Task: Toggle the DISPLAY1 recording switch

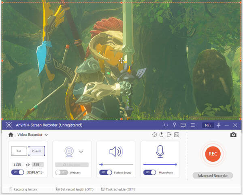Action: point(17,172)
